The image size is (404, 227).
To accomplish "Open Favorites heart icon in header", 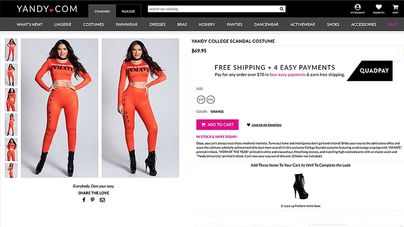I will (x=378, y=7).
